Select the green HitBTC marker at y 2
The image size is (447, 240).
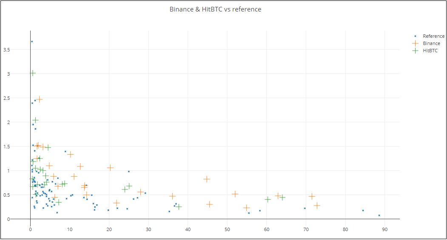(x=35, y=120)
